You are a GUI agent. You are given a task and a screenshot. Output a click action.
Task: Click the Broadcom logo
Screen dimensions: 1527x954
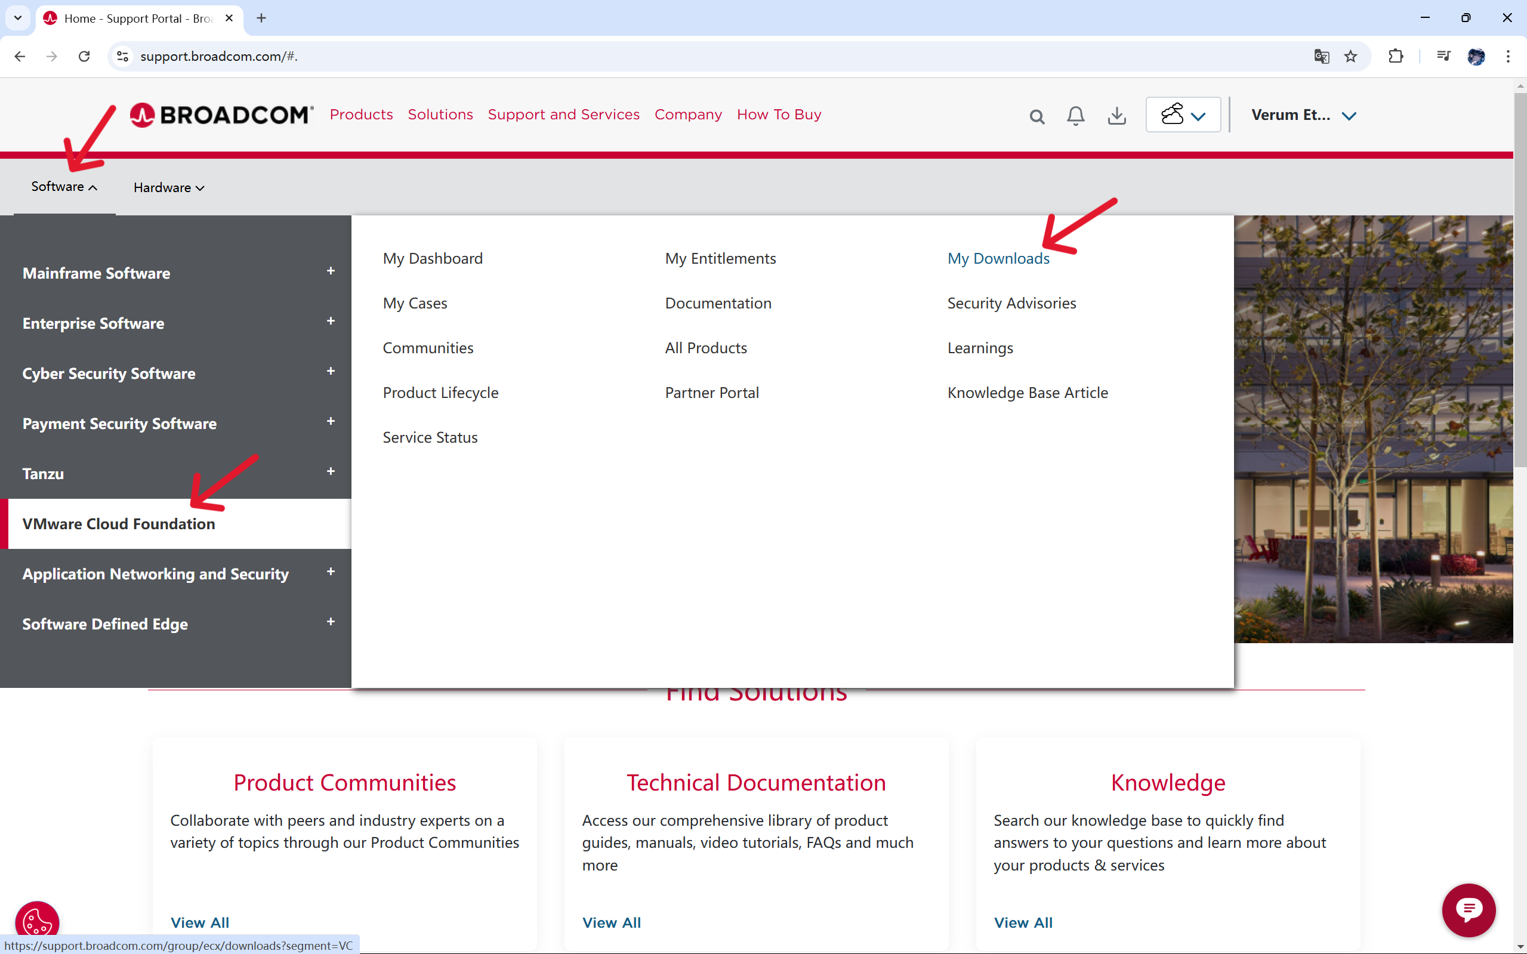point(221,115)
